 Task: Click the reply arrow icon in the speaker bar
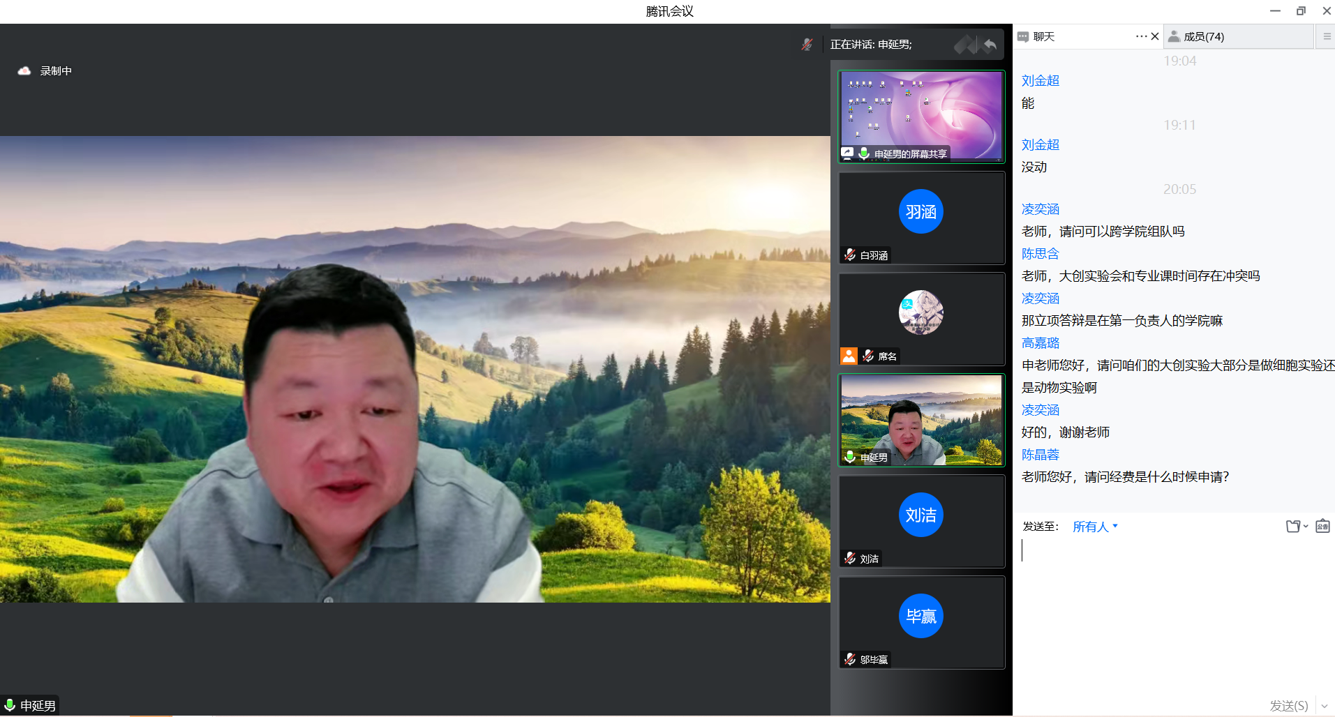pyautogui.click(x=990, y=45)
